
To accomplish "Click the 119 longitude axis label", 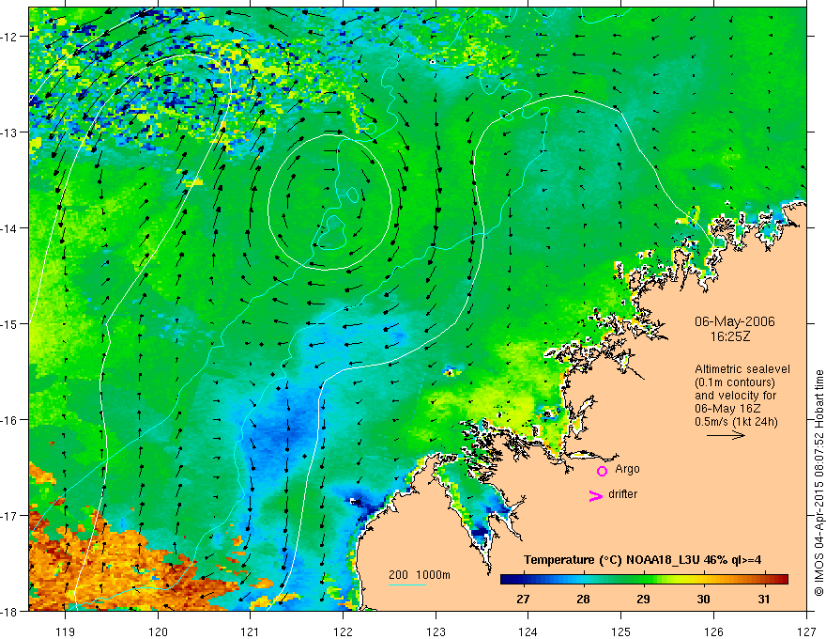I will coord(66,631).
